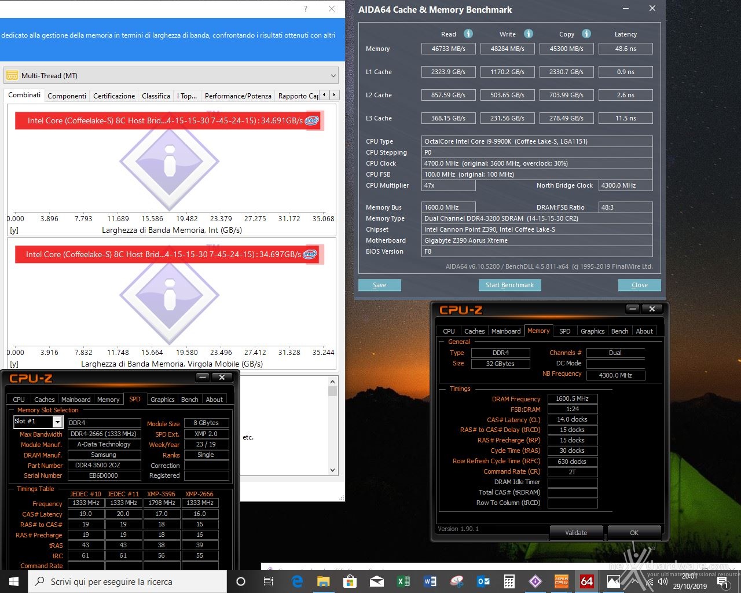The width and height of the screenshot is (741, 593).
Task: Switch to SPD tab in right CPU-Z
Action: 565,331
